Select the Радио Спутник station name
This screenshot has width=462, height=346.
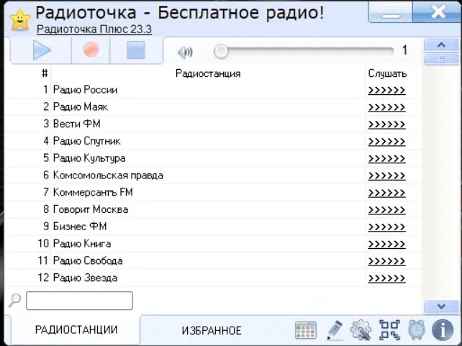[86, 141]
